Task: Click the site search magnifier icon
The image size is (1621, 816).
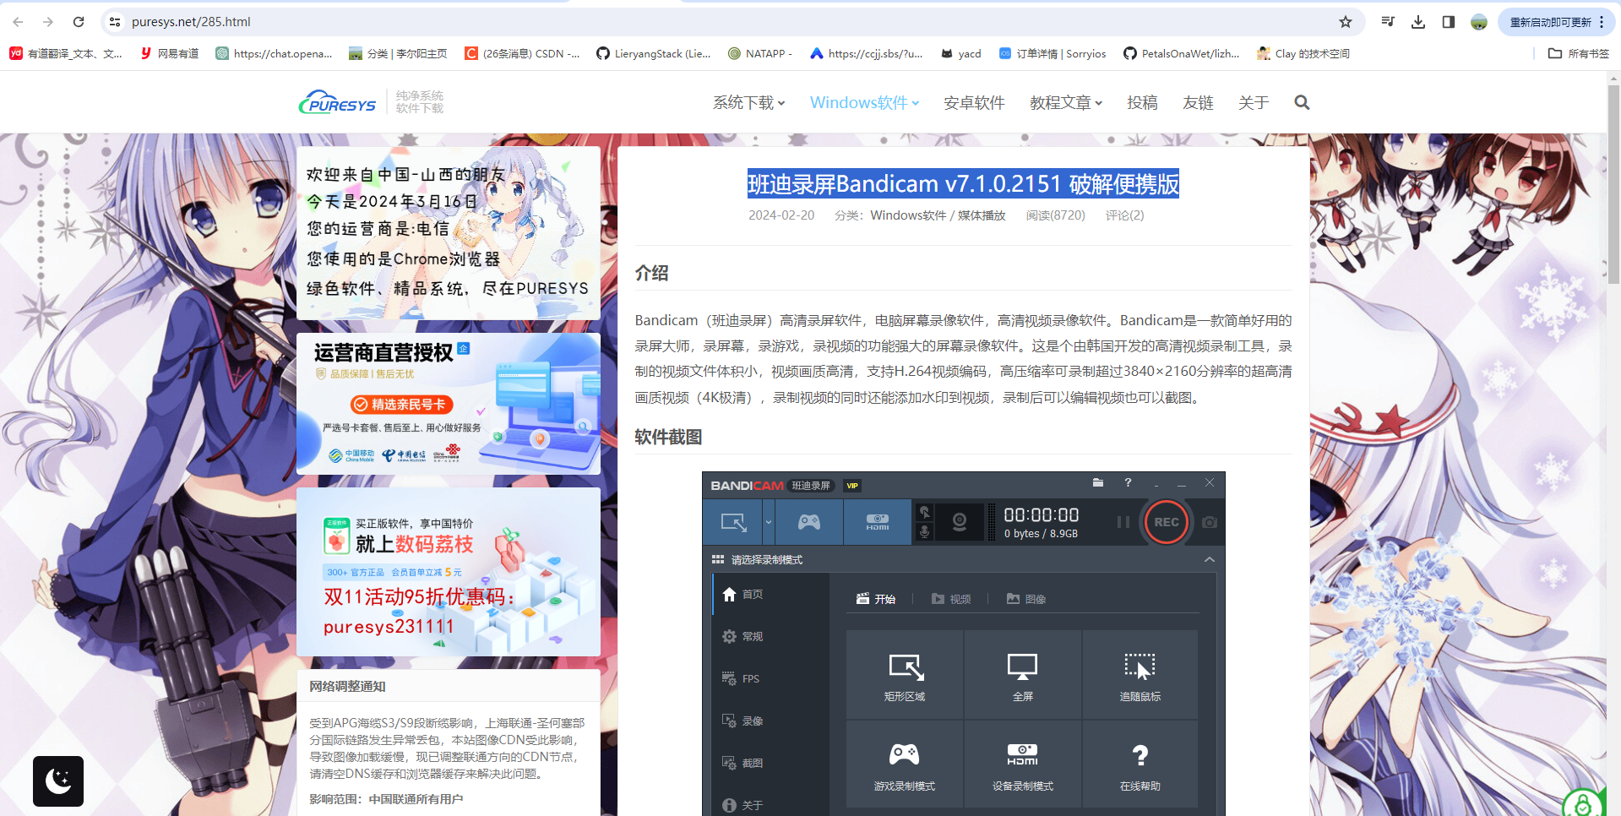Action: point(1302,102)
